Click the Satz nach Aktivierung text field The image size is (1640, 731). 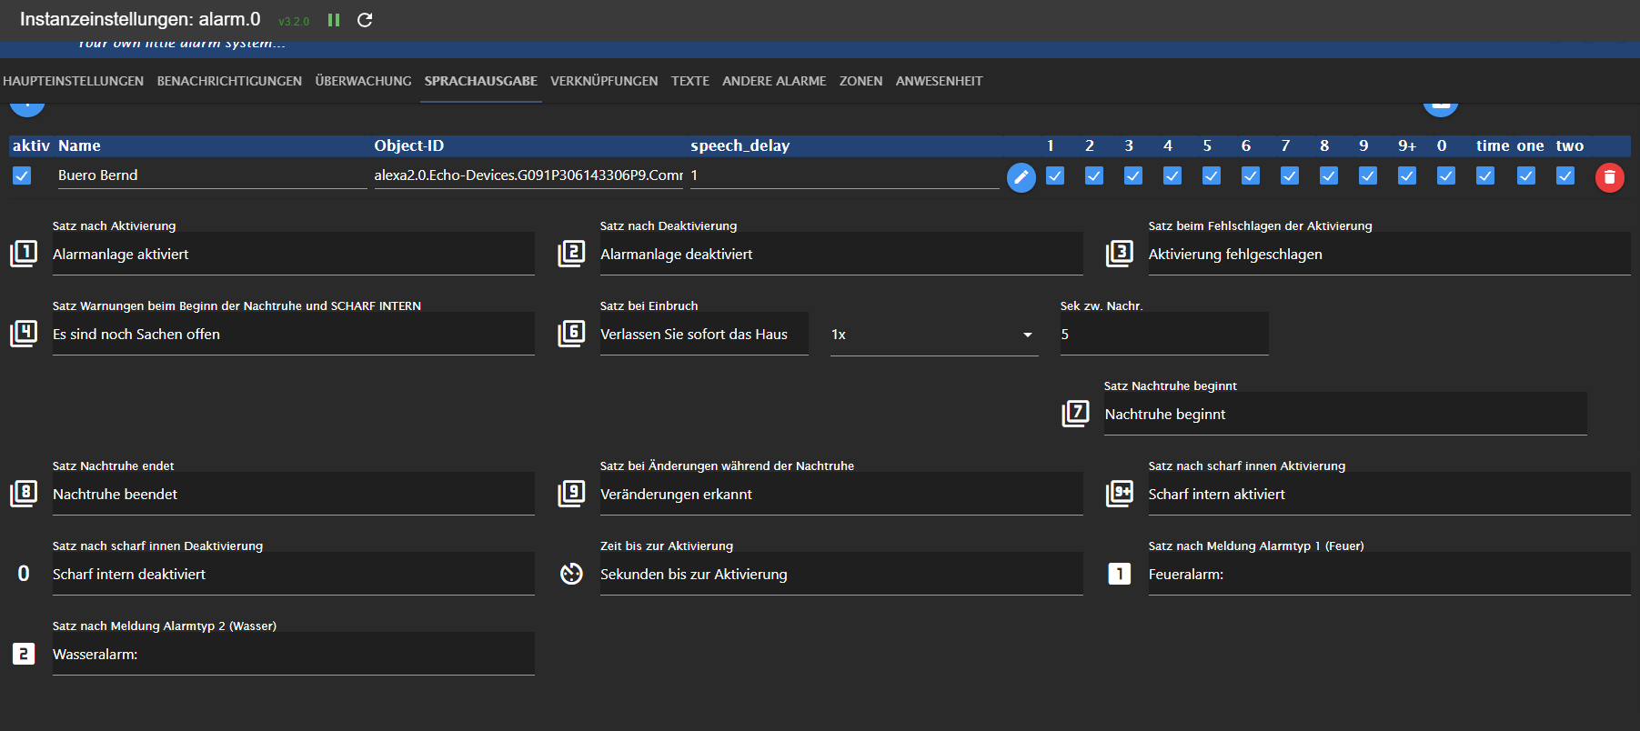tap(294, 254)
